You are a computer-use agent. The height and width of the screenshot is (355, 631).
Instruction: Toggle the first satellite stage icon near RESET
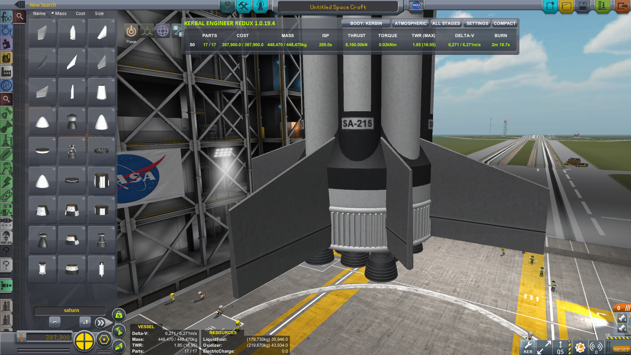622,318
